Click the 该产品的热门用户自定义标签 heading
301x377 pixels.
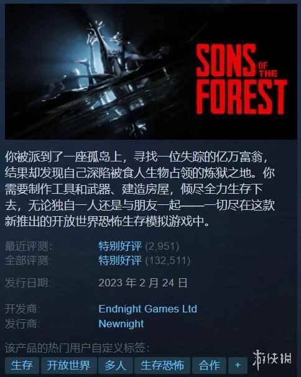click(77, 348)
